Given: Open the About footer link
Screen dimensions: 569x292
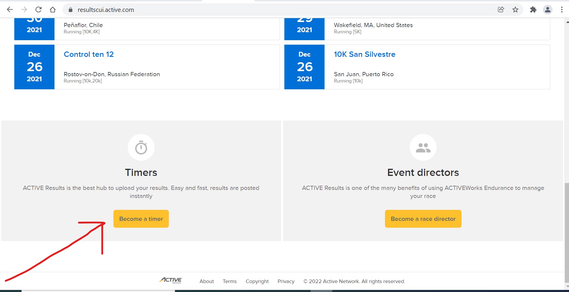Looking at the screenshot, I should click(x=207, y=281).
